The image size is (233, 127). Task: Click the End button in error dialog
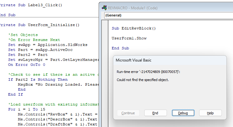[x=155, y=113]
